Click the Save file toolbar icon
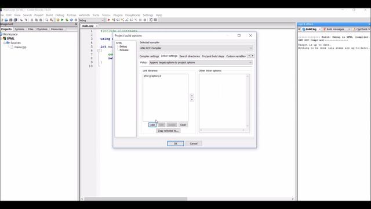This screenshot has height=209, width=371. coord(10,20)
